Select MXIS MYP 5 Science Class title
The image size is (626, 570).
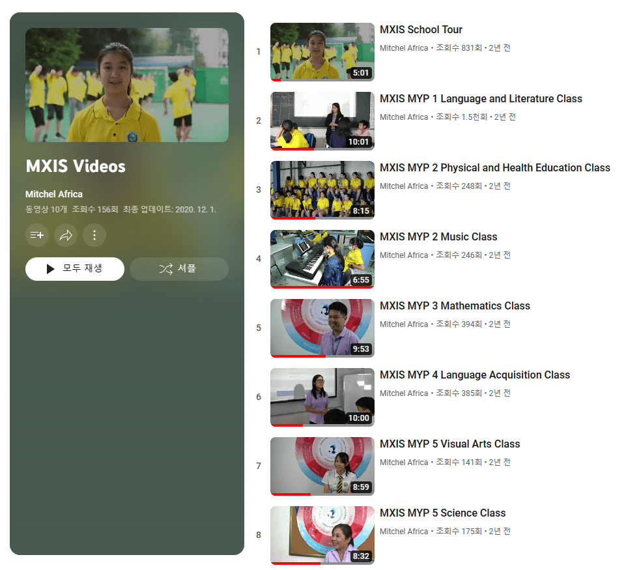tap(442, 513)
